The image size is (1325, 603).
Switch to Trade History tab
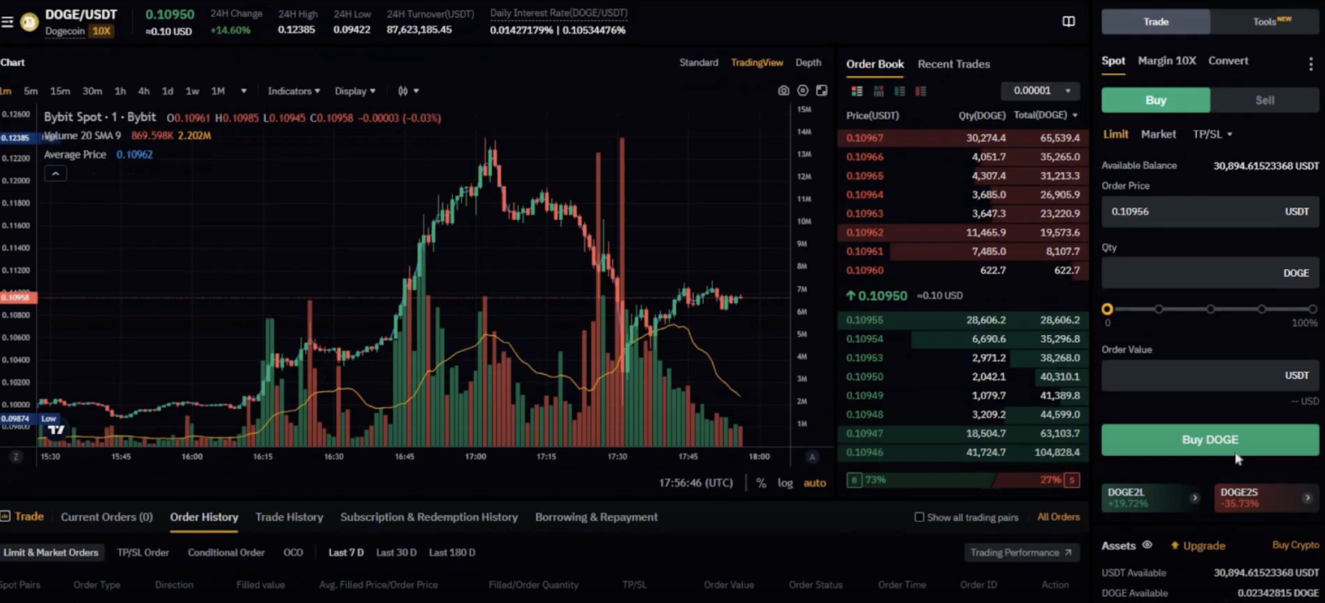(289, 517)
